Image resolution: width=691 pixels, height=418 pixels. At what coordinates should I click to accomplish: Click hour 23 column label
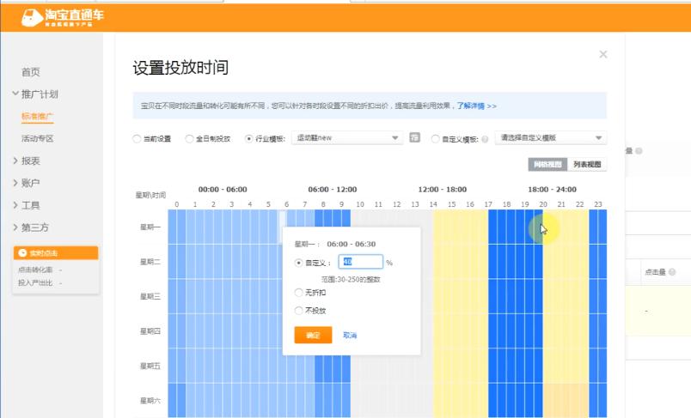click(597, 204)
